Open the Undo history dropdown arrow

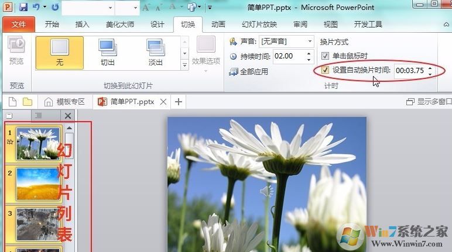[44, 6]
